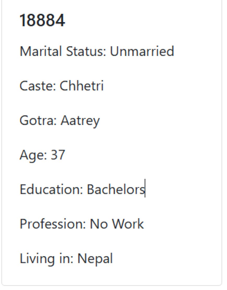Click the word "Living" in the last line
Screen dimensions: 227x290
click(x=37, y=259)
